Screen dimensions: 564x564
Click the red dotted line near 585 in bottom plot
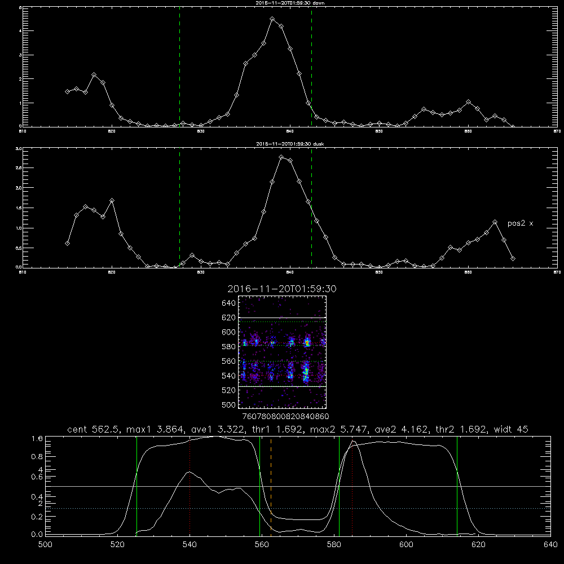pyautogui.click(x=352, y=486)
